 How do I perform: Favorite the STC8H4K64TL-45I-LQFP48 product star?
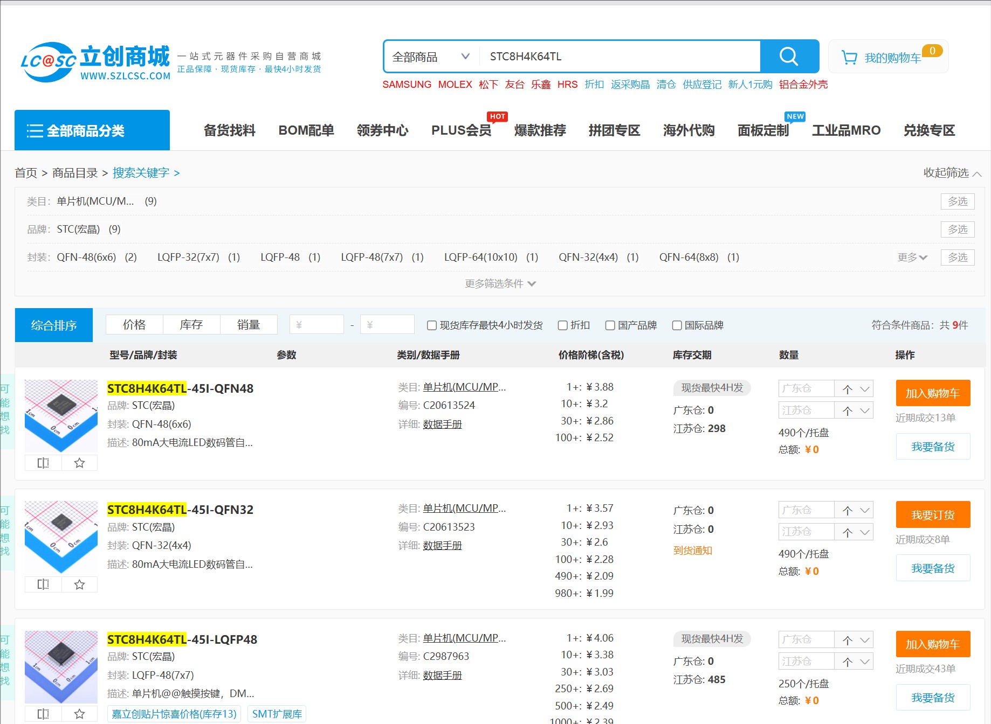[79, 714]
